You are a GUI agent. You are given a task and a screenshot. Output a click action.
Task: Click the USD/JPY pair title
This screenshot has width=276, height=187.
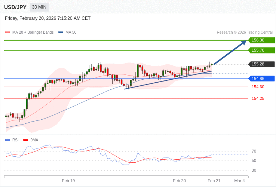coord(15,7)
